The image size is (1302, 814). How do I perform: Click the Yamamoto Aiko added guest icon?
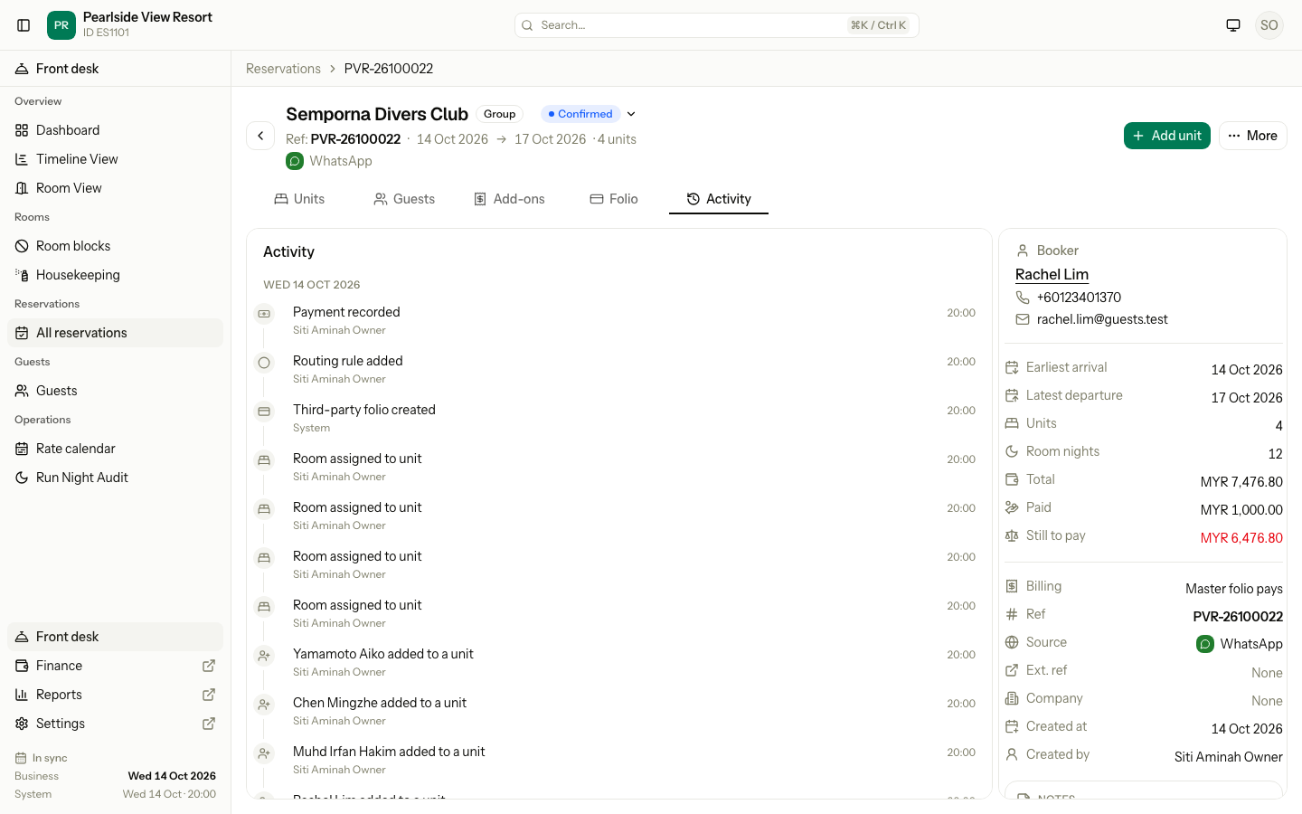(264, 656)
